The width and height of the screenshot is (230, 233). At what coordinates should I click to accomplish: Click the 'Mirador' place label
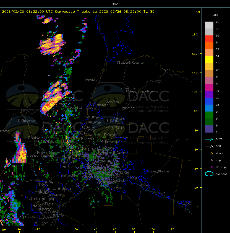tap(117, 187)
